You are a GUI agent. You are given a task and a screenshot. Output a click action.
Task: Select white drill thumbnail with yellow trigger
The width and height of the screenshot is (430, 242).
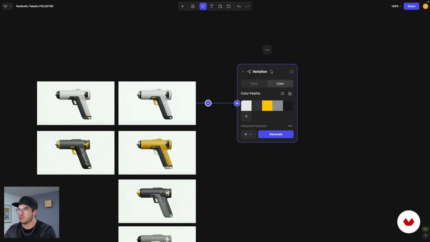click(157, 103)
